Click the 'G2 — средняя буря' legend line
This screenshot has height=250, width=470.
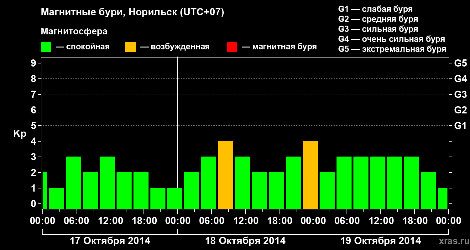point(378,19)
